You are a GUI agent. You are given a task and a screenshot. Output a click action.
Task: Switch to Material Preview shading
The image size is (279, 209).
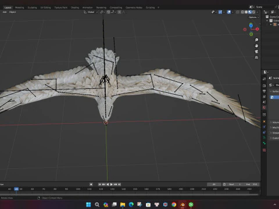[x=250, y=12]
